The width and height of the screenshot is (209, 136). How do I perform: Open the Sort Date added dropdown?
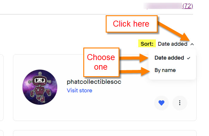click(x=176, y=44)
